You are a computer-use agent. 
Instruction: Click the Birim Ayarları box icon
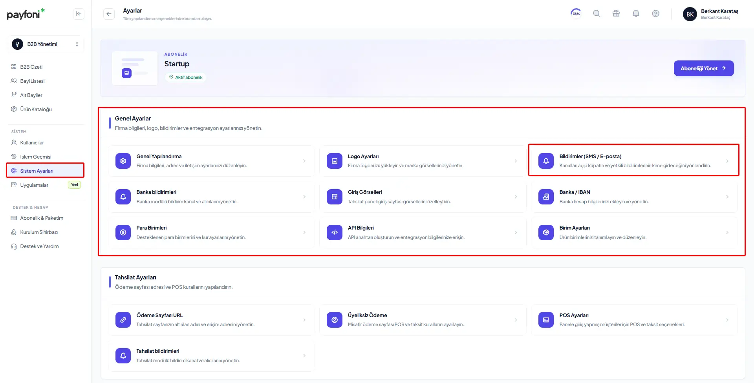(546, 232)
